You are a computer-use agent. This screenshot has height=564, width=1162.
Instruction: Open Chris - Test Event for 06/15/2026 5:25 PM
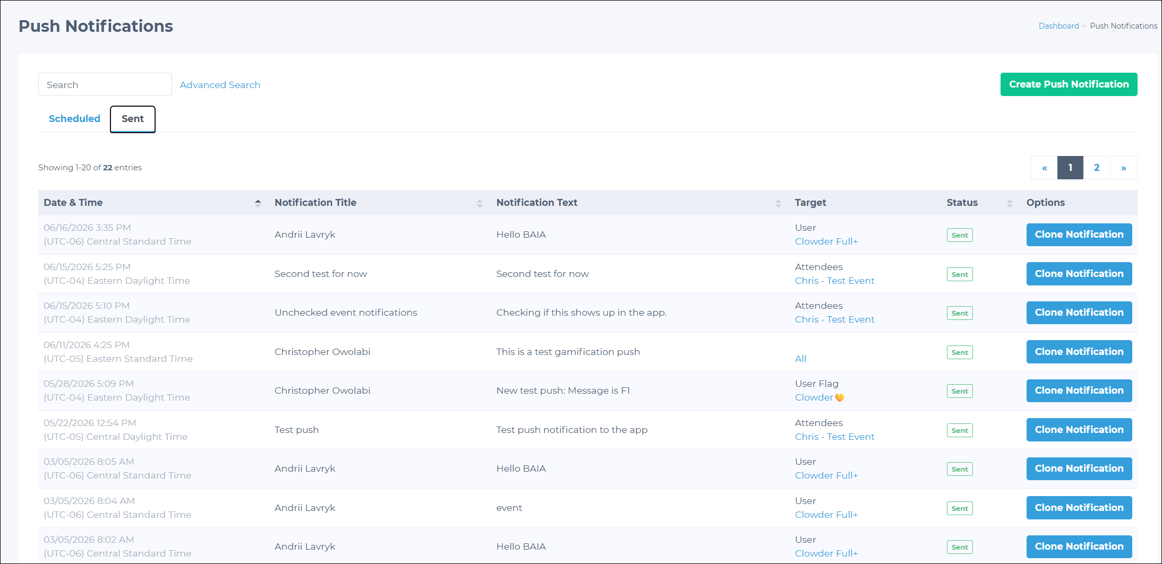pos(834,281)
